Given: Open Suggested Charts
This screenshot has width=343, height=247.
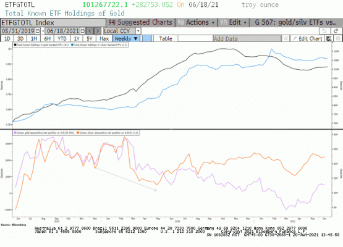Looking at the screenshot, I should click(140, 22).
